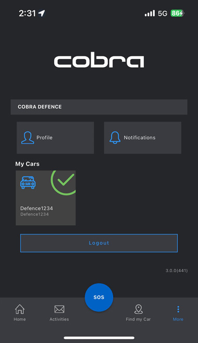Hit the blue SOS button
This screenshot has width=198, height=343.
[99, 297]
